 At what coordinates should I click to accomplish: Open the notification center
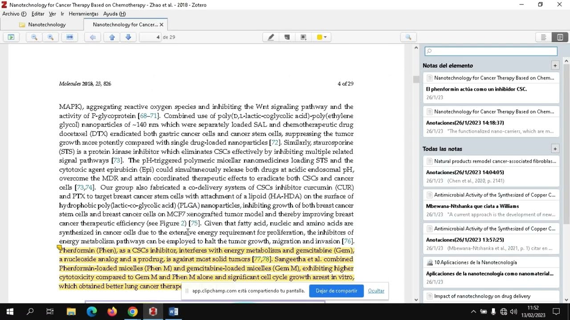point(556,312)
